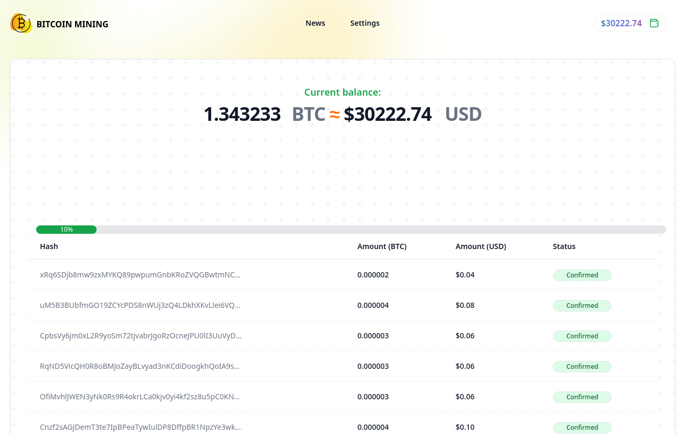Open the Settings menu item
Image resolution: width=691 pixels, height=434 pixels.
point(365,23)
